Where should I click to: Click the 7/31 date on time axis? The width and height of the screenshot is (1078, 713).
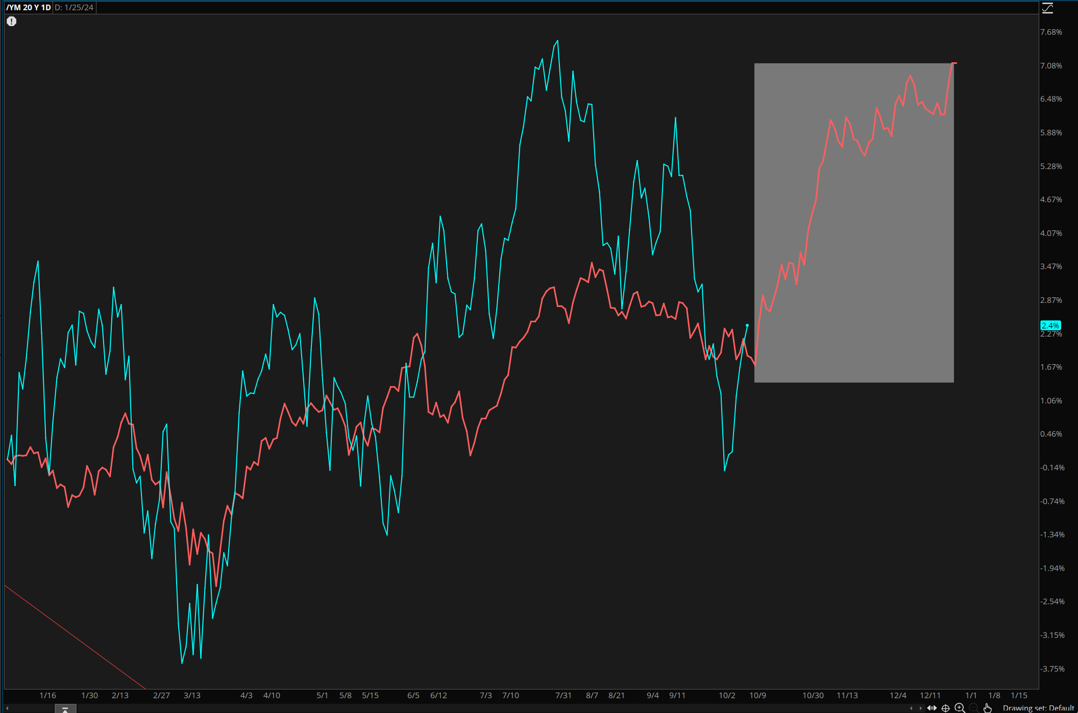point(563,696)
